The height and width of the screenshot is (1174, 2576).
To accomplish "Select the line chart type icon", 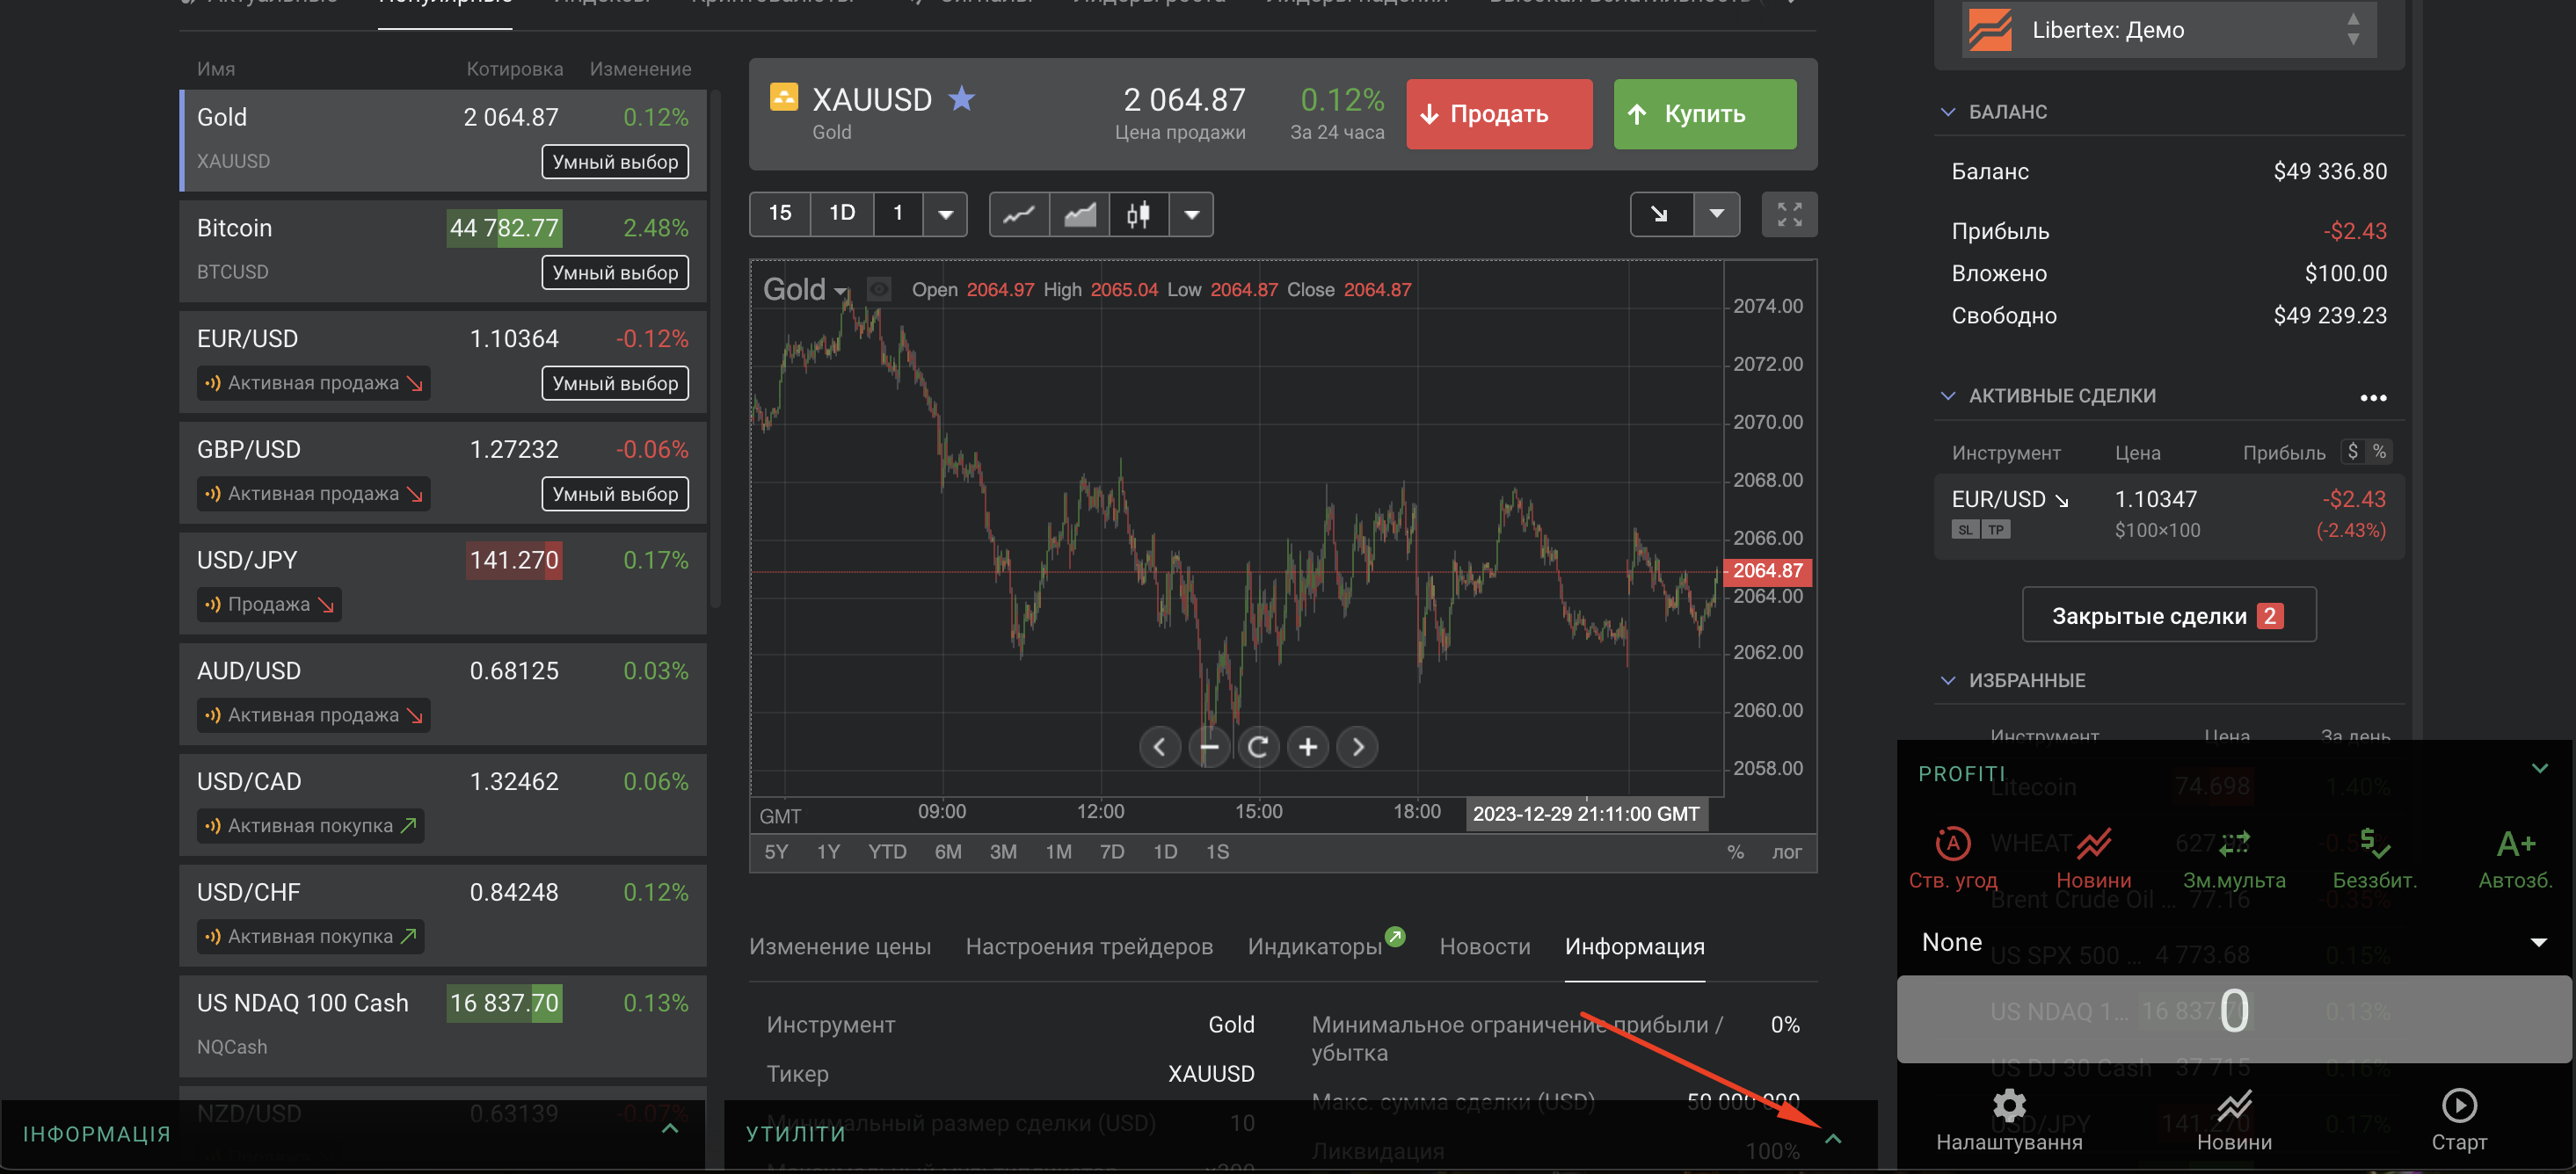I will [1018, 214].
